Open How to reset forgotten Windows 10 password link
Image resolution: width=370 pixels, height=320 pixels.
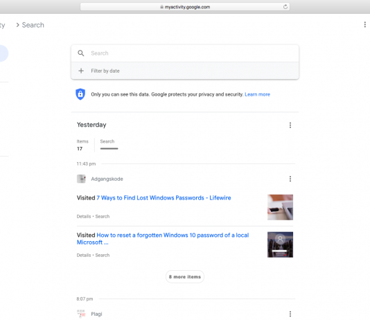163,239
